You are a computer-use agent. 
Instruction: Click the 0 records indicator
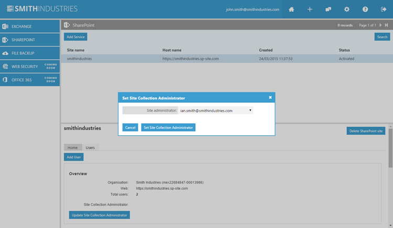[345, 25]
